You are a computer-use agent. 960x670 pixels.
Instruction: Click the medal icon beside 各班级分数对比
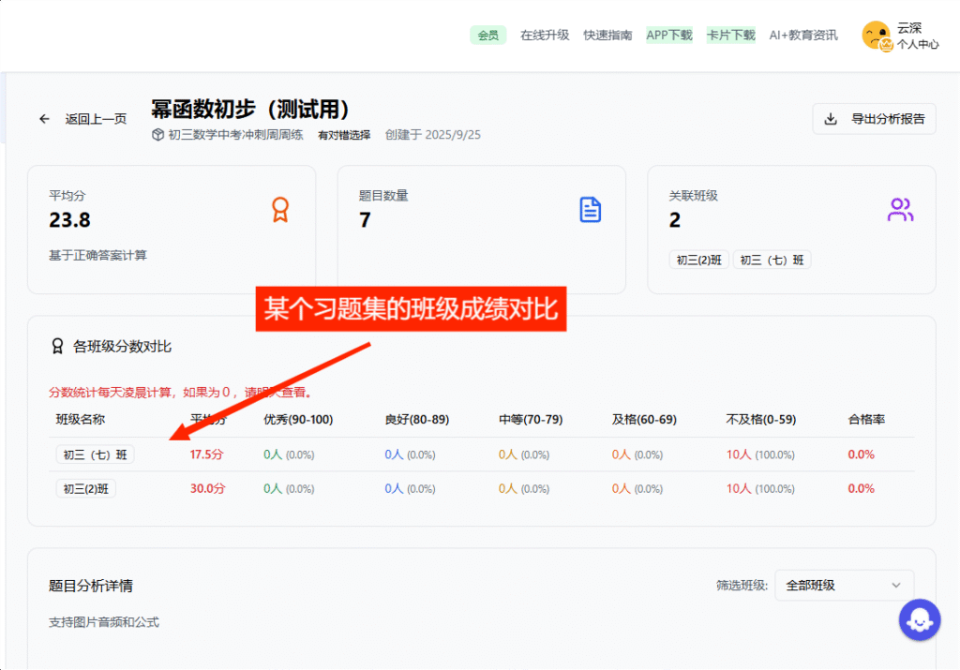(x=57, y=347)
